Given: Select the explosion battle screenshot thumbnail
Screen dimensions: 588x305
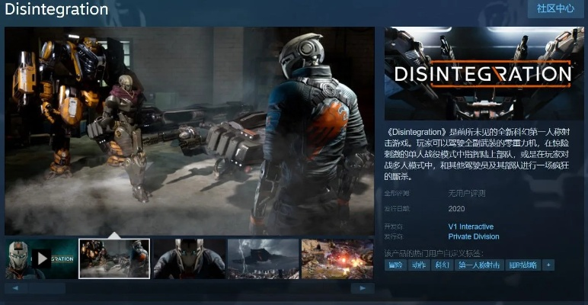Looking at the screenshot, I should pos(337,258).
